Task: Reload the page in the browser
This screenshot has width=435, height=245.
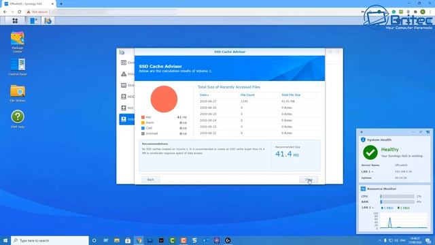Action: coord(20,12)
